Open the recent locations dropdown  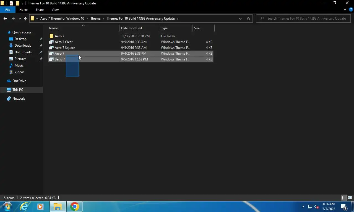point(20,18)
